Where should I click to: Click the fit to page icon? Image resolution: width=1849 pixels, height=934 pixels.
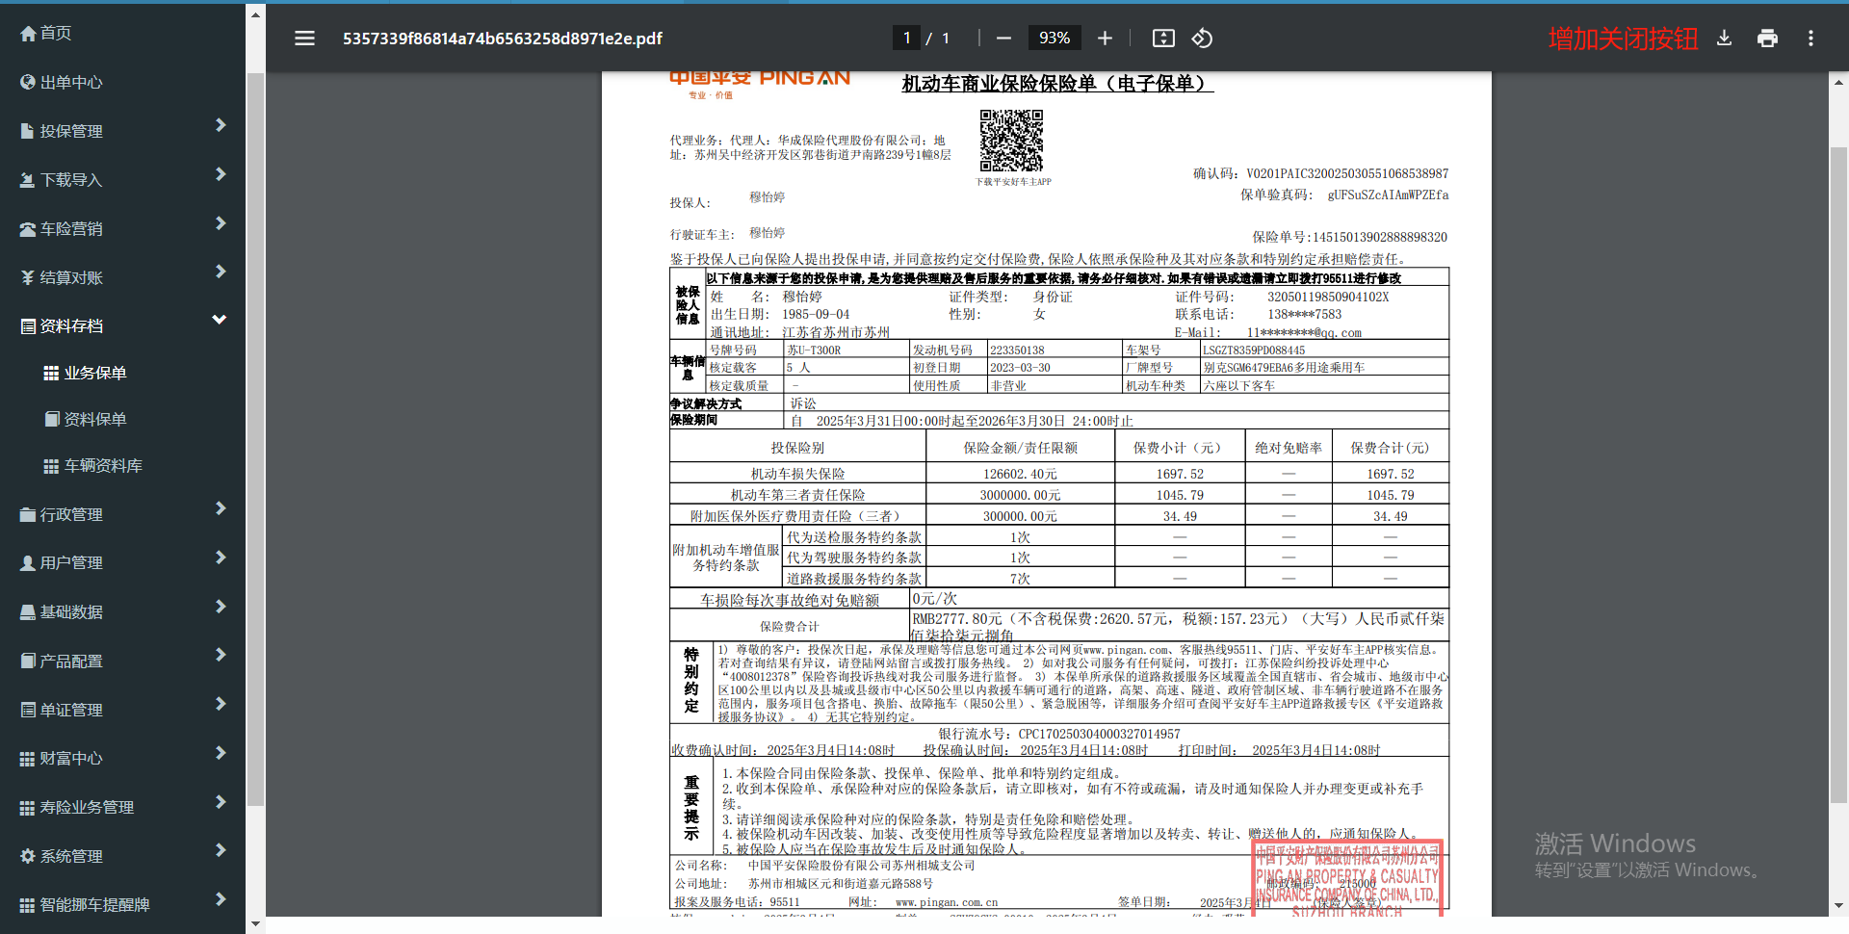point(1163,39)
